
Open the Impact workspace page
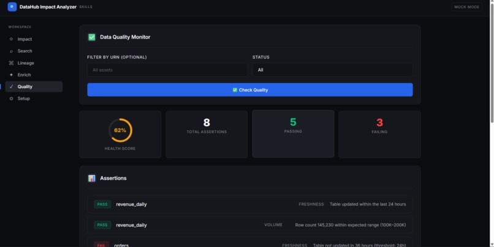[x=34, y=39]
